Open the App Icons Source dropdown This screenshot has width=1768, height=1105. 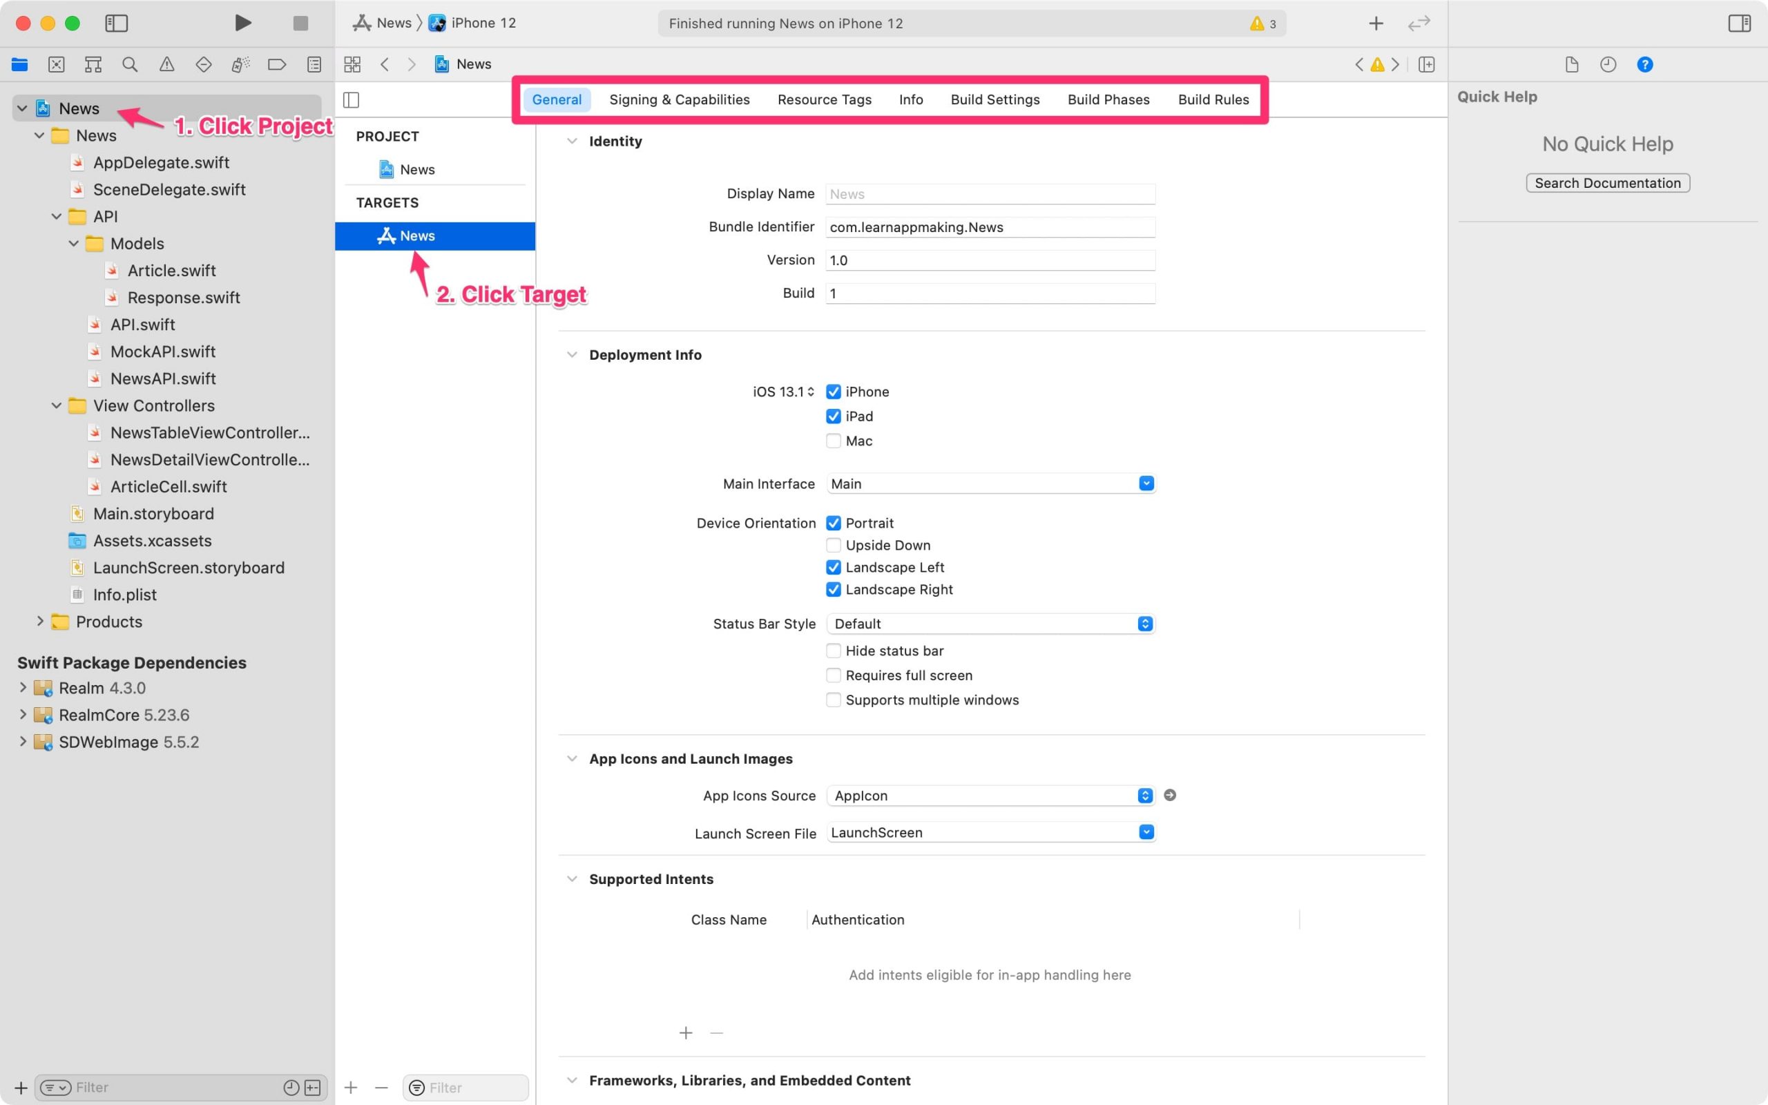pos(990,795)
